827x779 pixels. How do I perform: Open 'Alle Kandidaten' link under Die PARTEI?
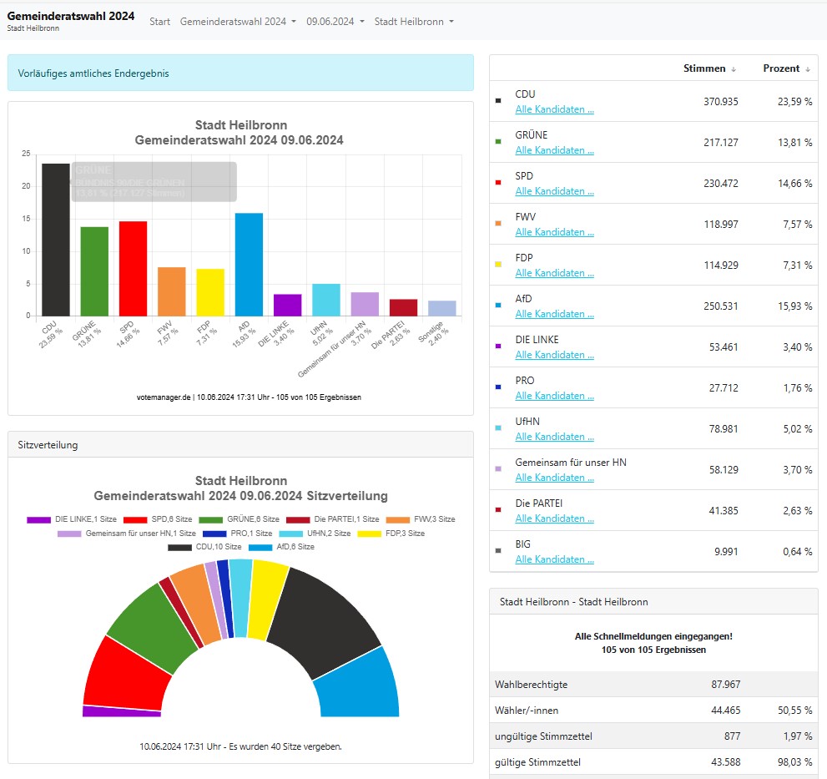554,518
